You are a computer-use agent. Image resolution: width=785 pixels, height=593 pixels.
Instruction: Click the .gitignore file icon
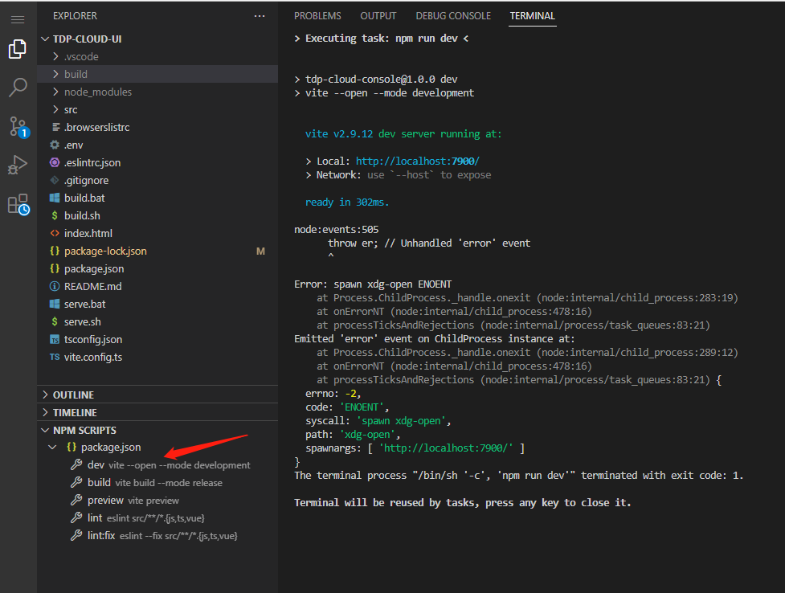click(x=55, y=180)
